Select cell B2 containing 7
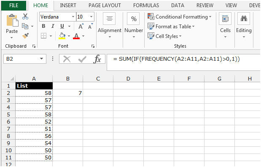The image size is (261, 167). tap(68, 93)
